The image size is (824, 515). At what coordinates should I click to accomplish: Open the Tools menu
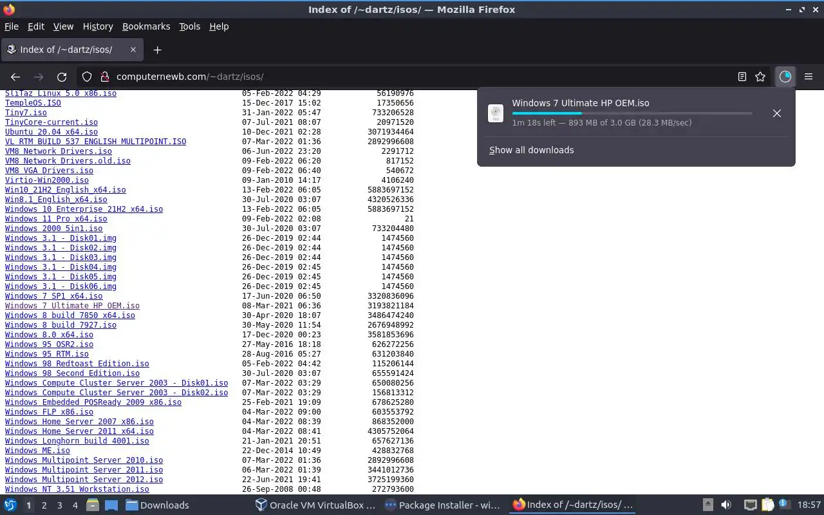[x=190, y=26]
